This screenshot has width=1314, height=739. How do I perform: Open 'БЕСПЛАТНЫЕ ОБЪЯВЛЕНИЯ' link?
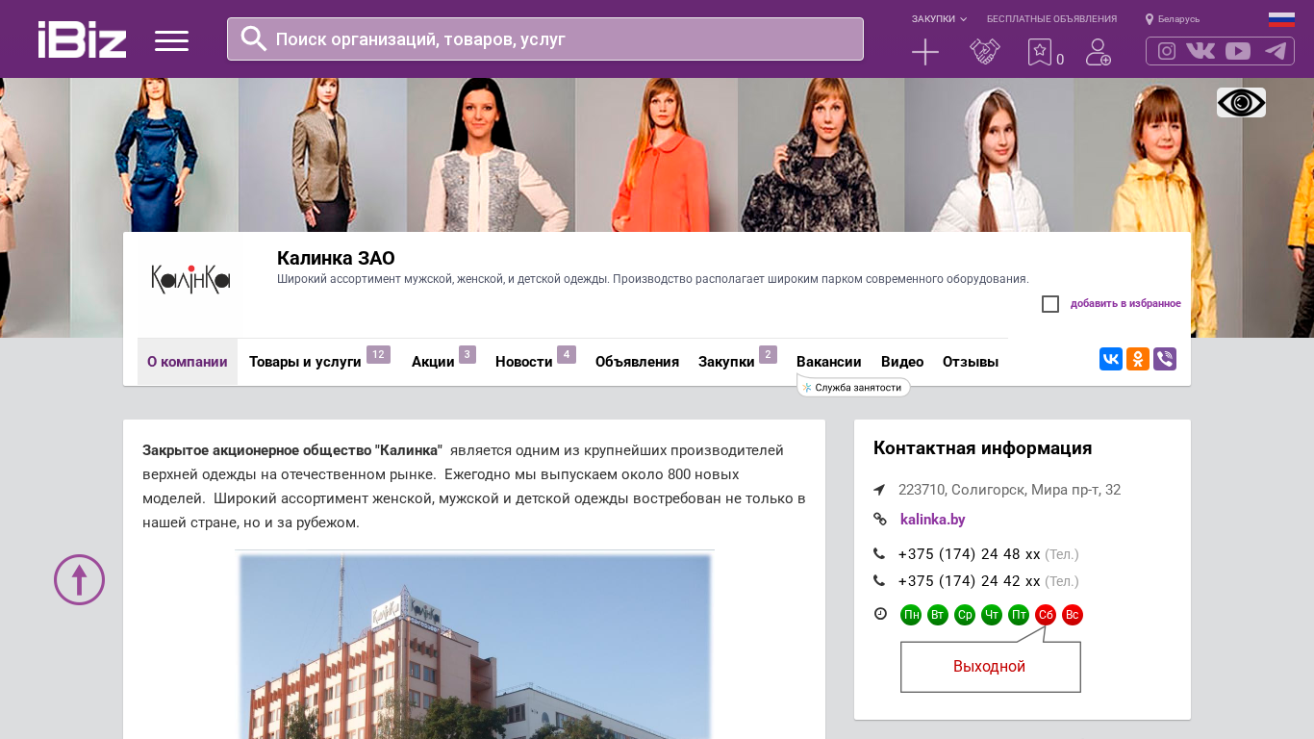(1051, 19)
